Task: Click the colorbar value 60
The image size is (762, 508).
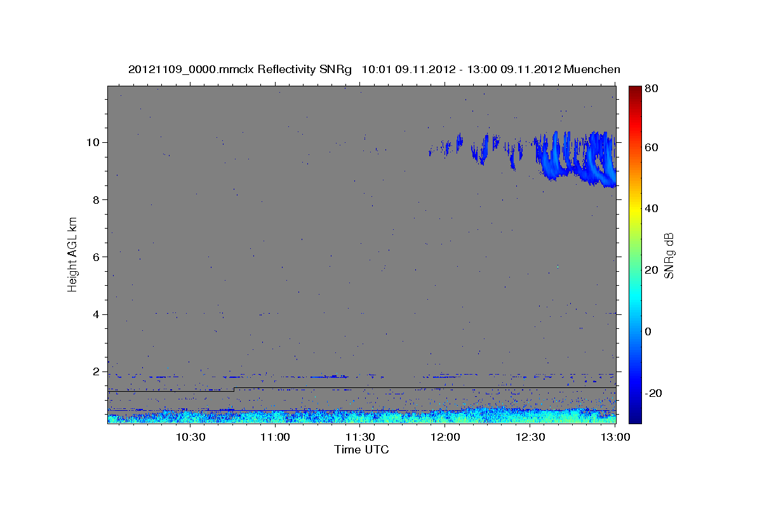Action: coord(653,147)
